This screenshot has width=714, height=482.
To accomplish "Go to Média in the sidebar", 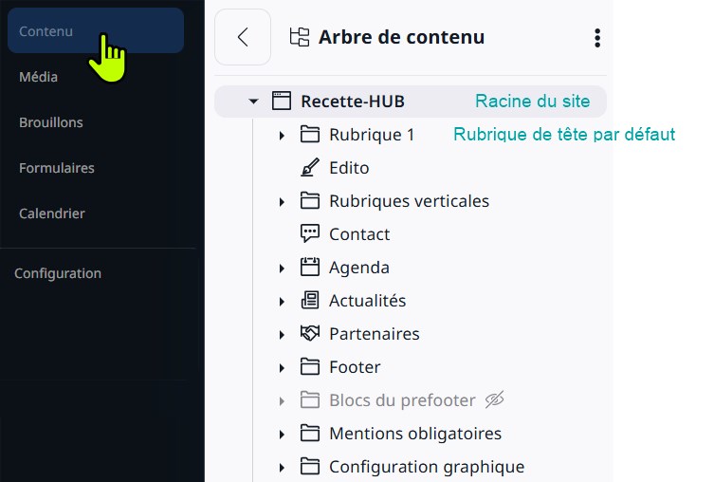I will 38,77.
